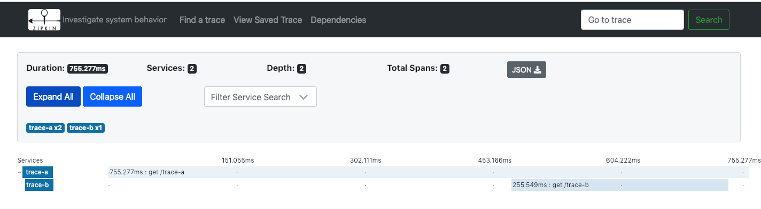
Task: Open the Filter Service Search dropdown
Action: pyautogui.click(x=260, y=97)
